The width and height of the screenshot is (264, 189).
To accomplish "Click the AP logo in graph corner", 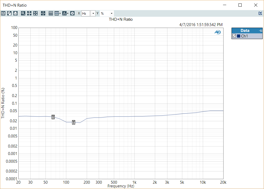I will point(217,32).
